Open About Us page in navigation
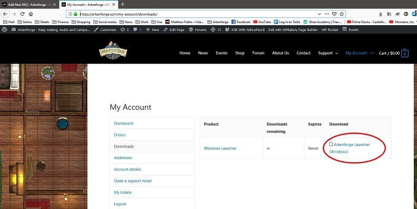 click(x=280, y=53)
